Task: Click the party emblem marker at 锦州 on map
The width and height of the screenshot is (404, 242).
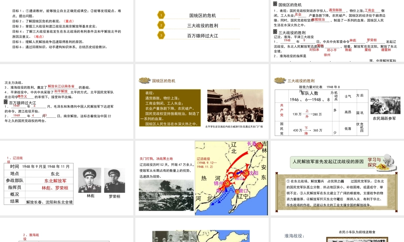Action: click(x=227, y=184)
